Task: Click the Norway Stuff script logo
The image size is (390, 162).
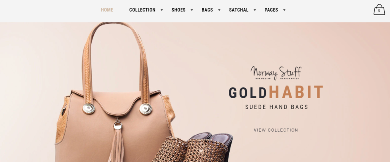Action: click(276, 73)
